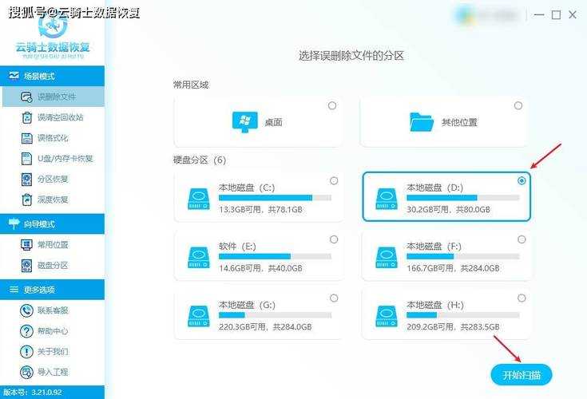
Task: Click the D: drive usage bar
Action: [463, 198]
